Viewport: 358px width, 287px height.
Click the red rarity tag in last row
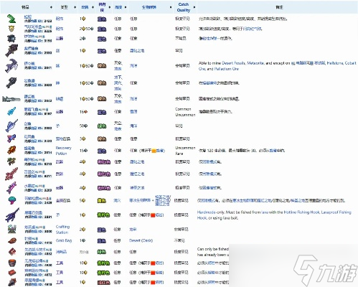tap(103, 283)
